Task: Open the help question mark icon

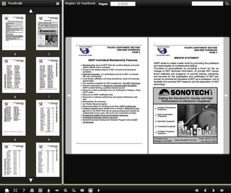Action: [x=24, y=190]
